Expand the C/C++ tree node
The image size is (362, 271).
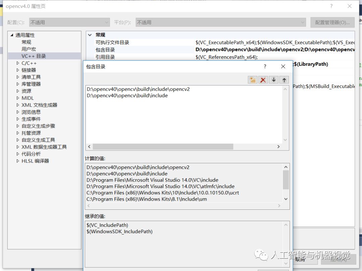pyautogui.click(x=18, y=63)
